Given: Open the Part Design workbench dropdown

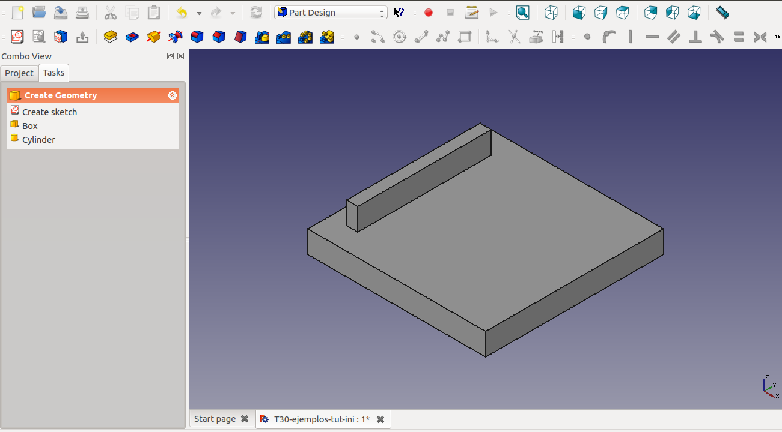Looking at the screenshot, I should tap(331, 13).
